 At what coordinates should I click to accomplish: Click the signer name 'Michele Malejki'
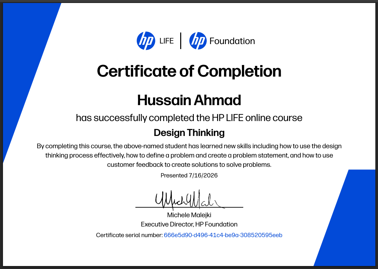pyautogui.click(x=189, y=215)
